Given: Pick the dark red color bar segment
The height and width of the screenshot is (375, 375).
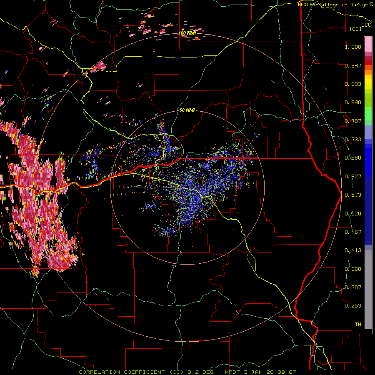Looking at the screenshot, I should tap(368, 62).
